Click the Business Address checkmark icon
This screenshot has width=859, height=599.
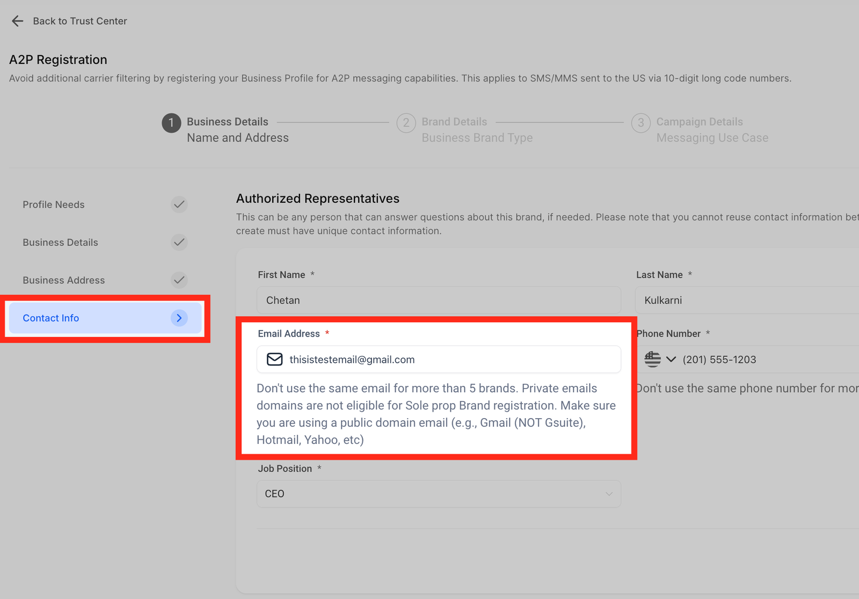[x=179, y=280]
